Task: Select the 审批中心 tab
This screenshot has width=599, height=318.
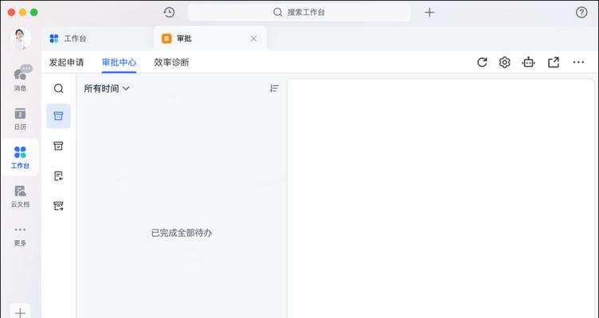Action: (119, 62)
